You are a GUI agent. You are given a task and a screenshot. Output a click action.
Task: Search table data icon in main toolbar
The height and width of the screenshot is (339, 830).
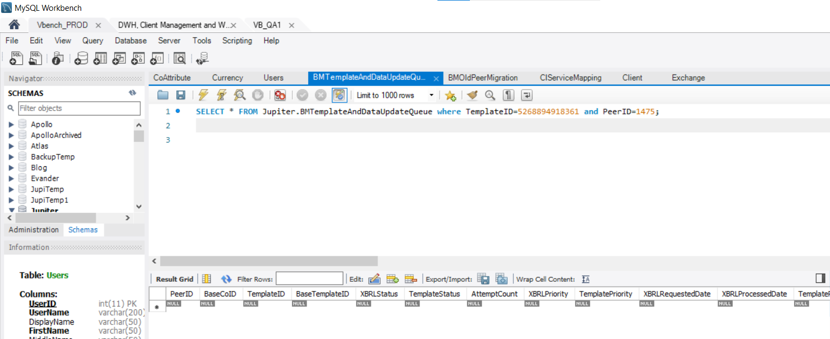(x=180, y=58)
